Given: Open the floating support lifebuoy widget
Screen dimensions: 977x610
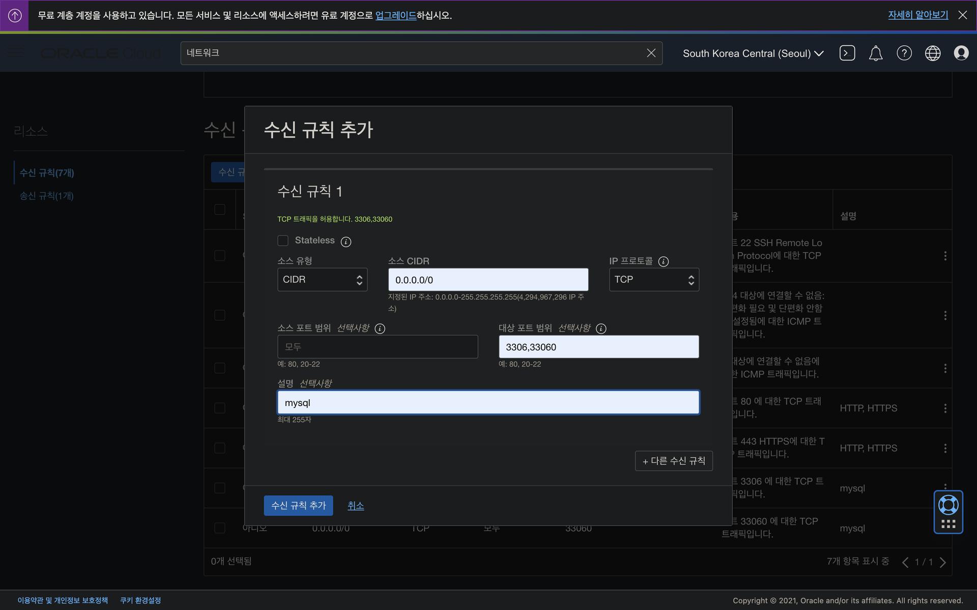Looking at the screenshot, I should [x=948, y=505].
